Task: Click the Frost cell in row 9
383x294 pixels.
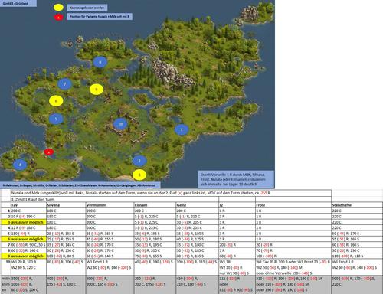Action: click(293, 256)
